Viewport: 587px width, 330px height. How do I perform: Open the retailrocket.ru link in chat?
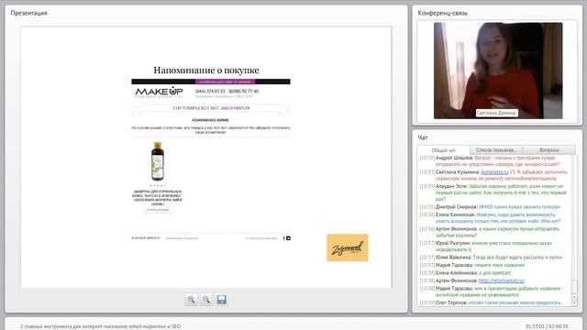click(x=502, y=280)
